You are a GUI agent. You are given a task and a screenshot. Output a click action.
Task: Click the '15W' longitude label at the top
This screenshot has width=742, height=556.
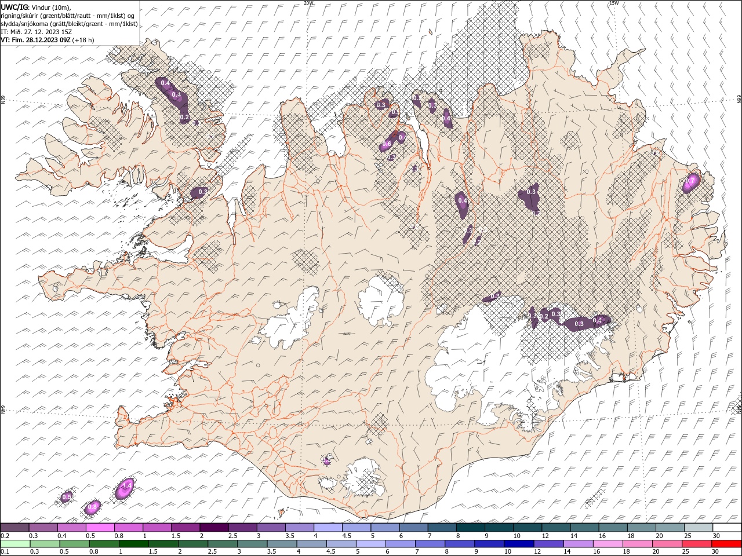614,3
